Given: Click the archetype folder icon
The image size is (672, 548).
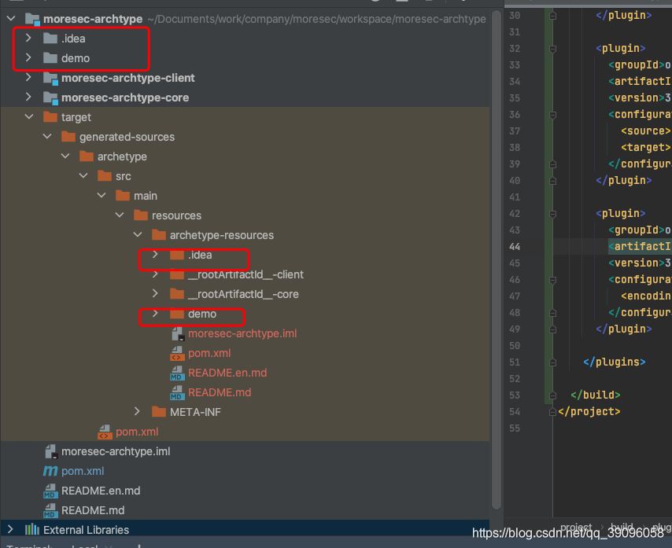Looking at the screenshot, I should pyautogui.click(x=87, y=156).
